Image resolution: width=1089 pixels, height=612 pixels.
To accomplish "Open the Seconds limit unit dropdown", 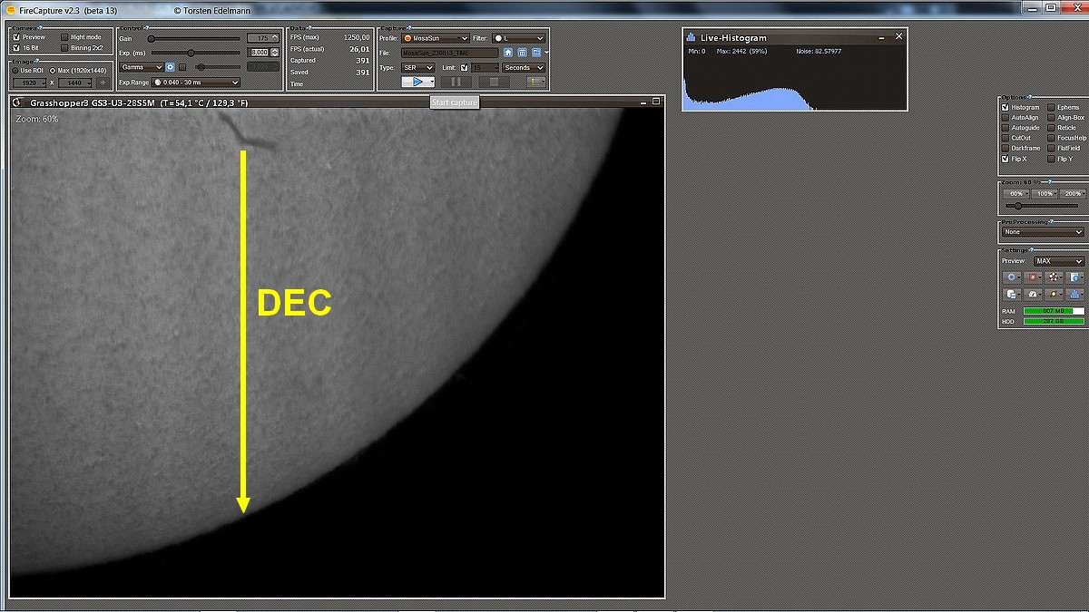I will 524,67.
